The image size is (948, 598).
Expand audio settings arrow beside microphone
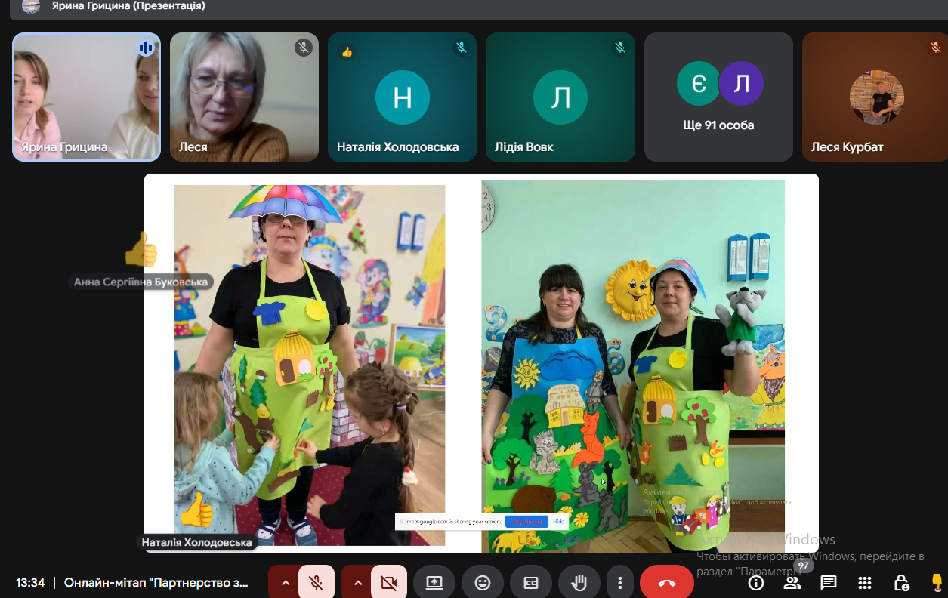click(286, 582)
